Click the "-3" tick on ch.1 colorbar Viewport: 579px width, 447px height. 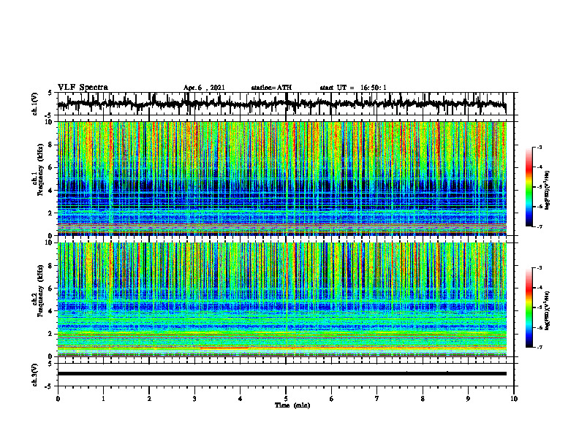coord(540,147)
